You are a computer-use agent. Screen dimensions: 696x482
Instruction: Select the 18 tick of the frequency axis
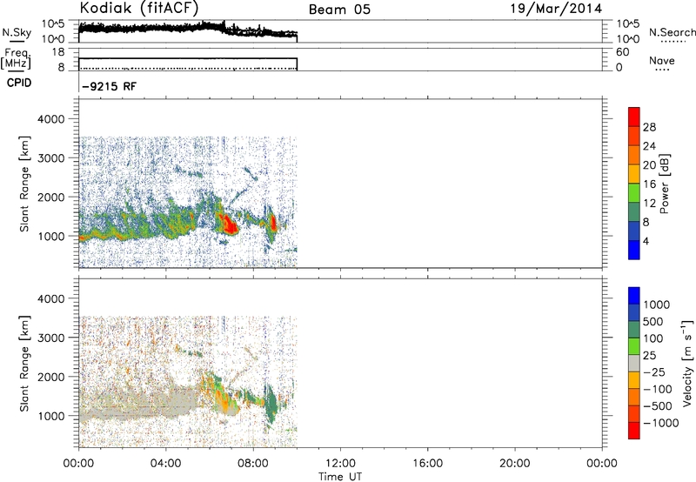tap(57, 52)
